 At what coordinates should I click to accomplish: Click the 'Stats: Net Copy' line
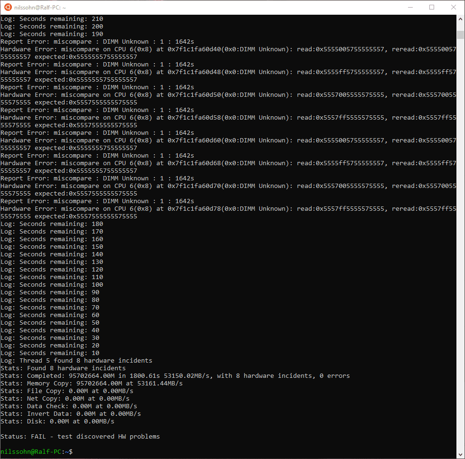(65, 399)
